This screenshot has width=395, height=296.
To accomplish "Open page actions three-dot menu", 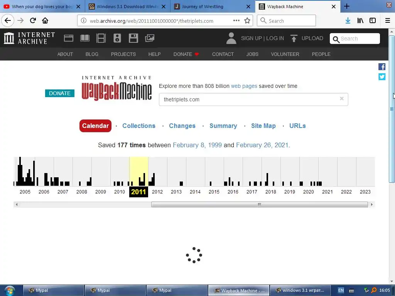I will tap(236, 21).
